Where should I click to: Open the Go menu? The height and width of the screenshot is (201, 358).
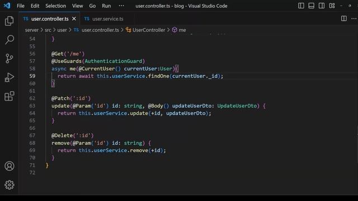(x=92, y=6)
